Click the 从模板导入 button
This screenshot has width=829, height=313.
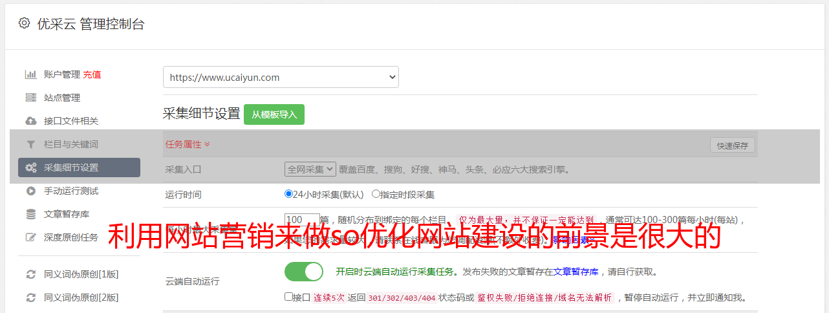tap(274, 114)
